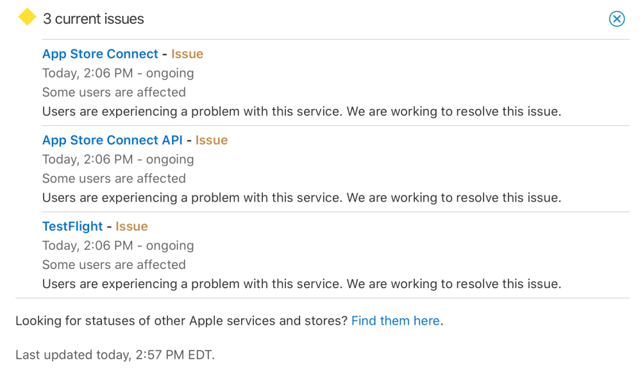Click the problem description under App Store Connect
The image size is (640, 374).
coord(301,111)
